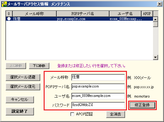
Task: Enable the APOP認証 checkbox
Action: coord(72,114)
